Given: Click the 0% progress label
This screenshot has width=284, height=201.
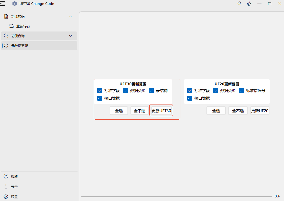Looking at the screenshot, I should (x=277, y=196).
